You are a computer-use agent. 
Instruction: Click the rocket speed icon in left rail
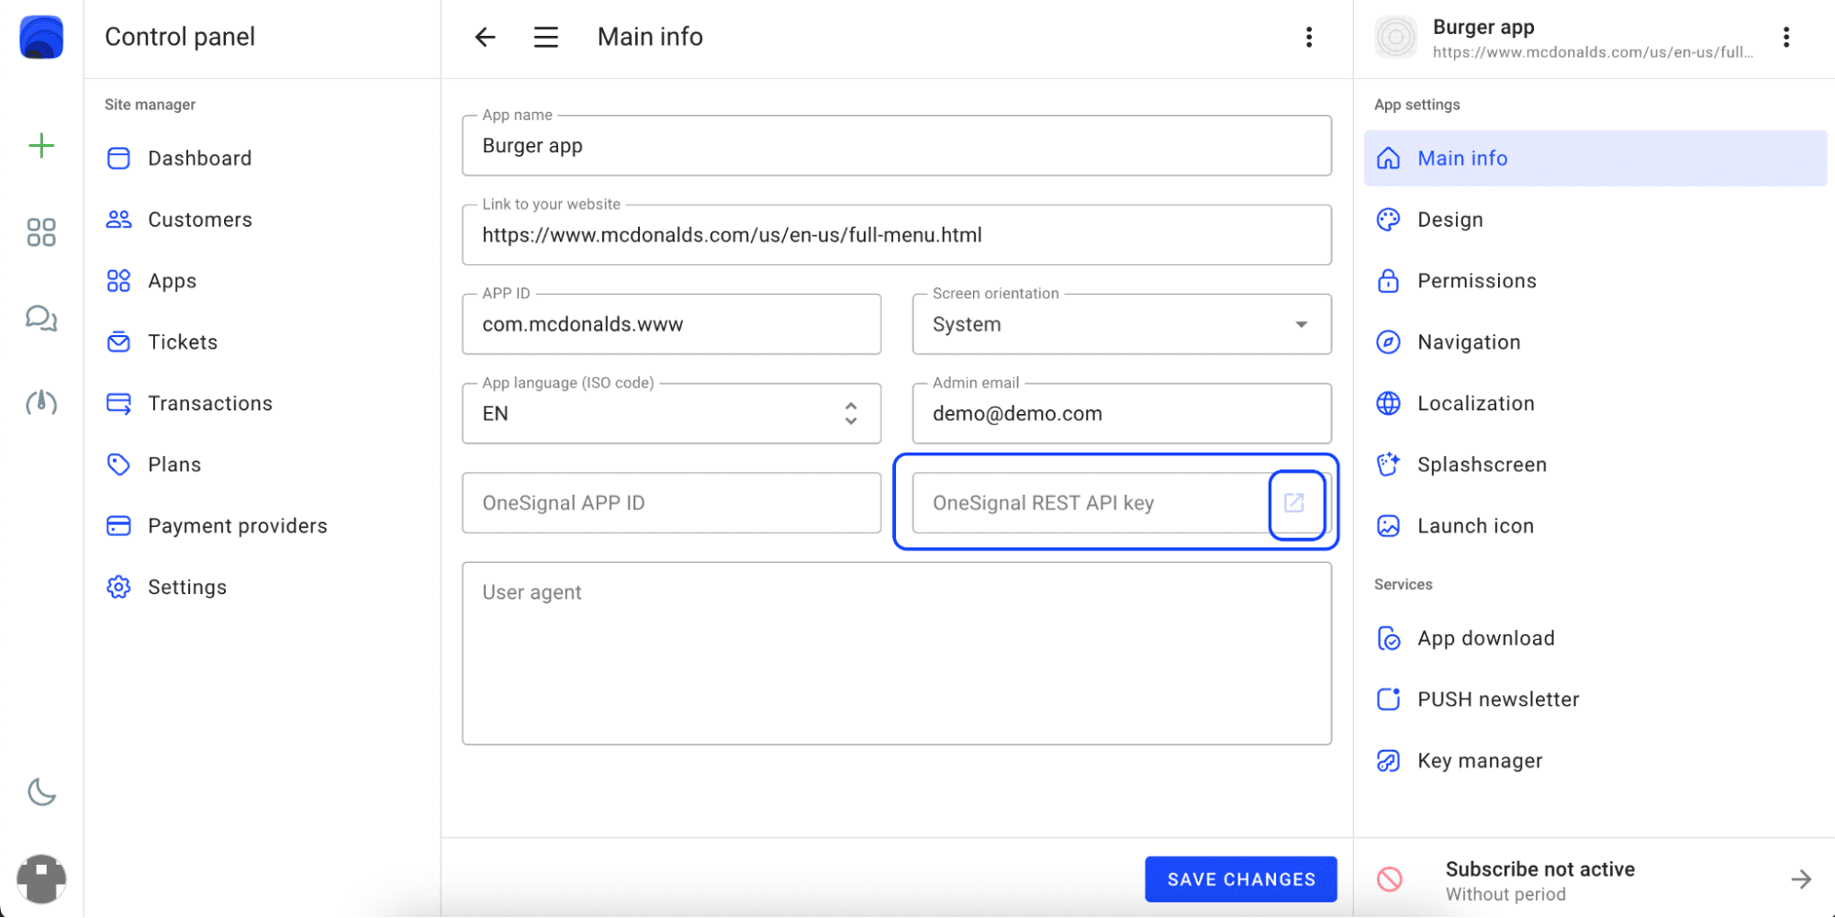click(x=41, y=402)
